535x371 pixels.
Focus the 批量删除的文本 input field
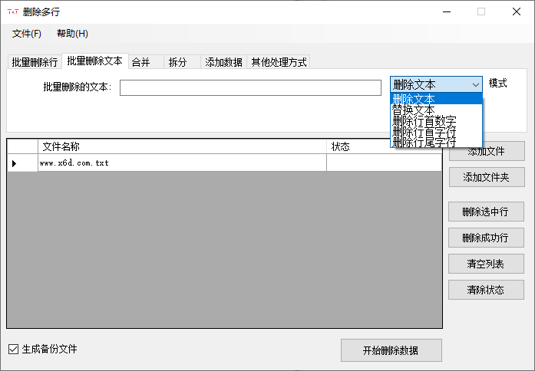coord(250,87)
